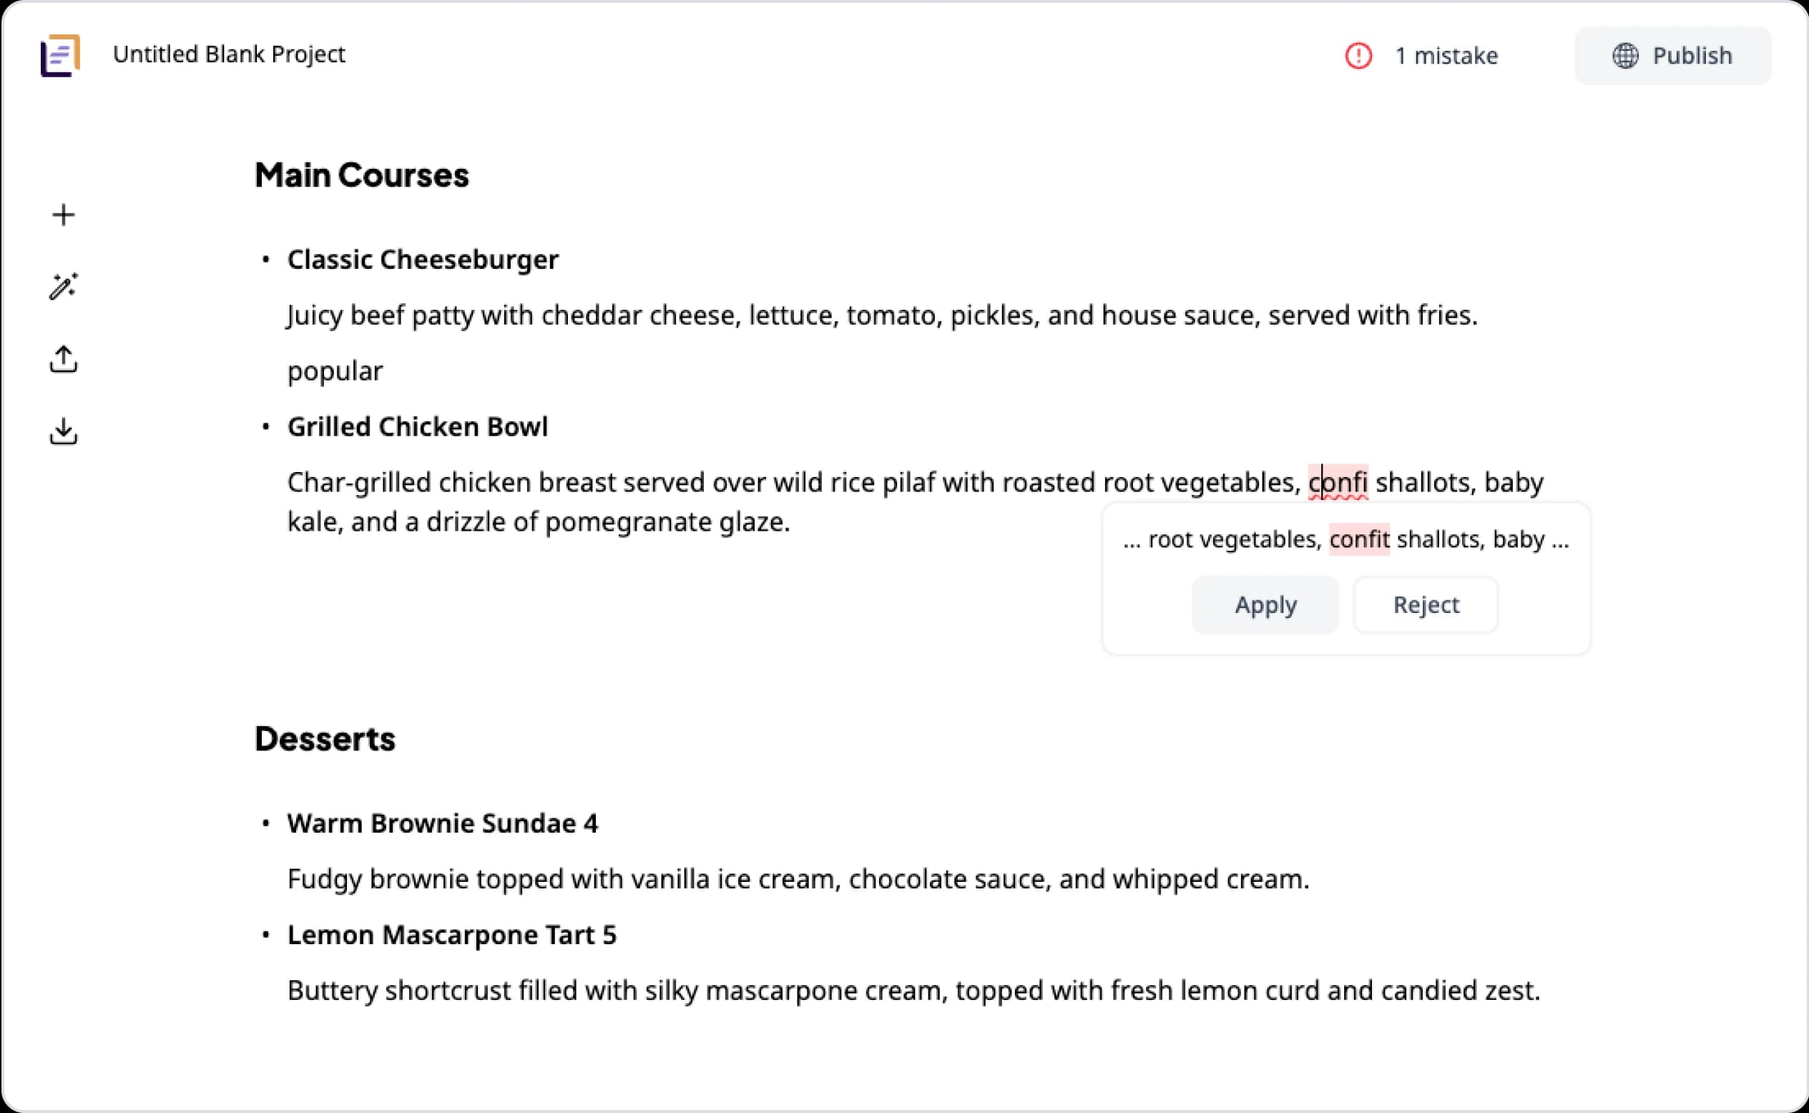Image resolution: width=1809 pixels, height=1113 pixels.
Task: Click the misspelled word confi
Action: 1338,483
